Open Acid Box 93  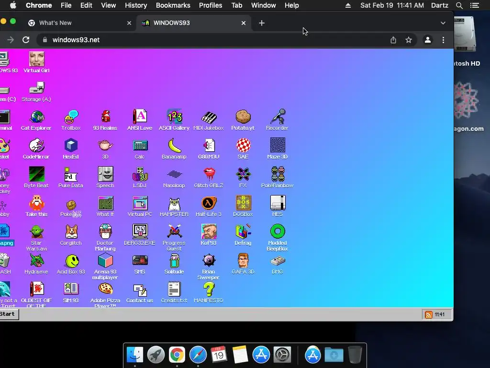[x=71, y=264]
